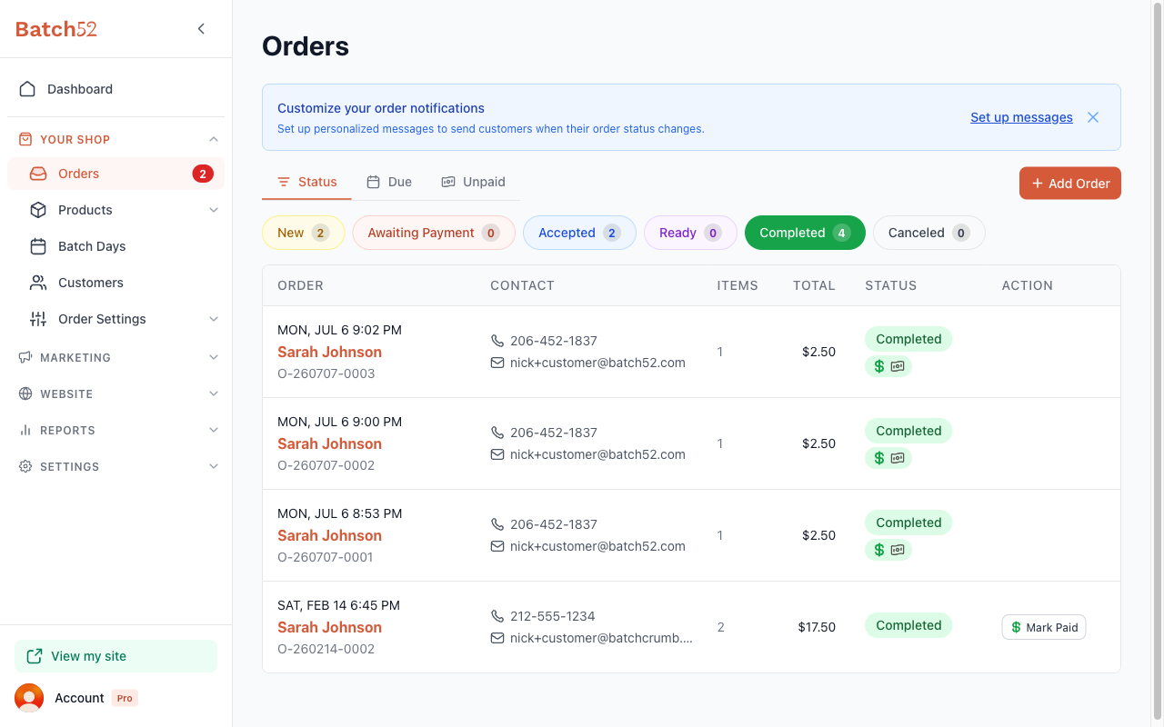Screen dimensions: 1164x727
Task: Click the Batch52 logo
Action: pyautogui.click(x=56, y=29)
